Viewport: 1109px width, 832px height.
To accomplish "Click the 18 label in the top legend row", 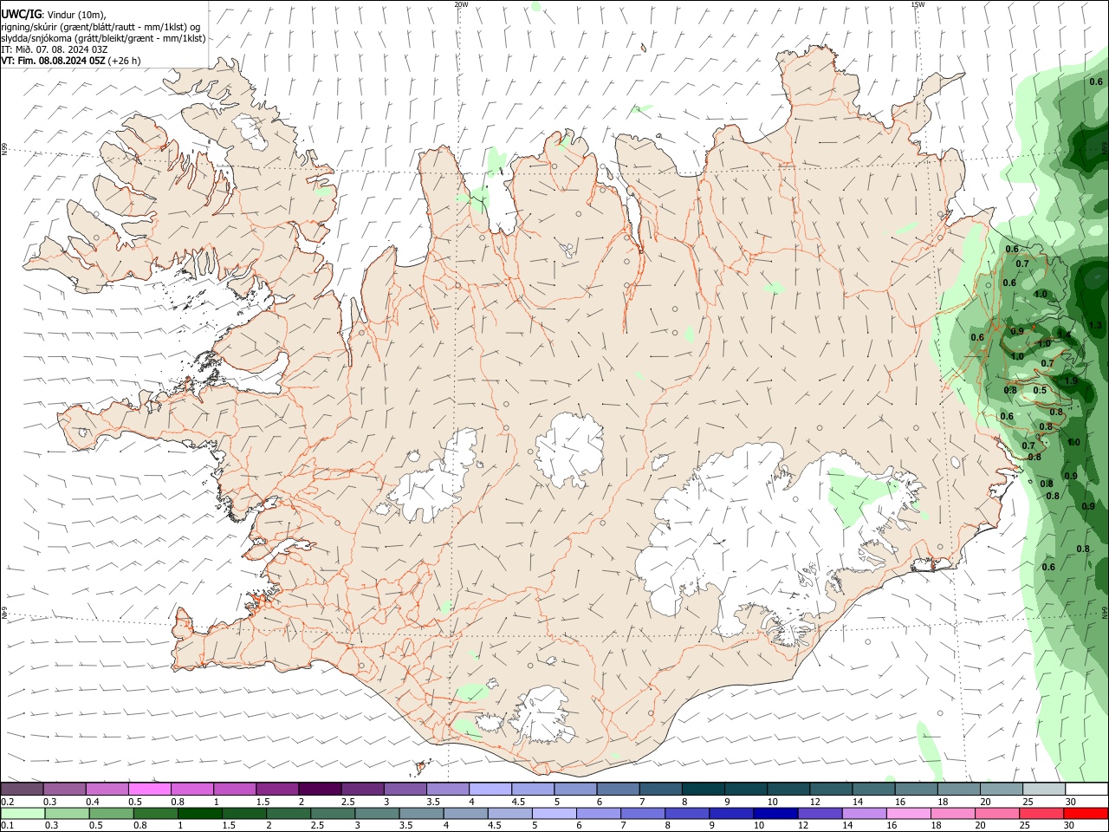I will click(943, 802).
